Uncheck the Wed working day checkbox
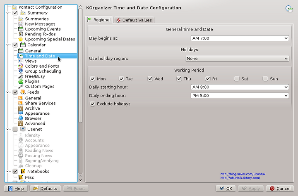The image size is (298, 196). 150,79
